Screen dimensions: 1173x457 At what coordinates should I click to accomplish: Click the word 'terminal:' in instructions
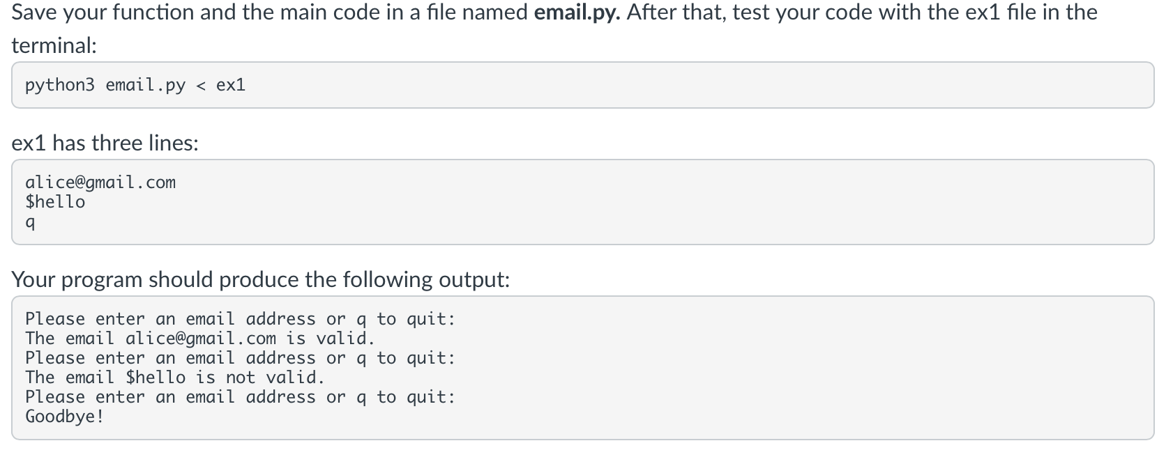[54, 45]
